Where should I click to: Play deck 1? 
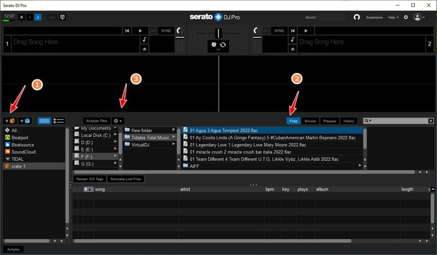coord(140,31)
